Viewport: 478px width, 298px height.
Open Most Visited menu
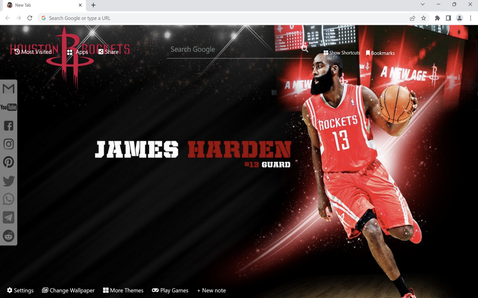[33, 52]
